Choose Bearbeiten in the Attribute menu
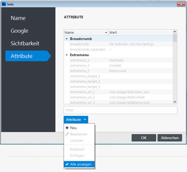 coord(79,134)
